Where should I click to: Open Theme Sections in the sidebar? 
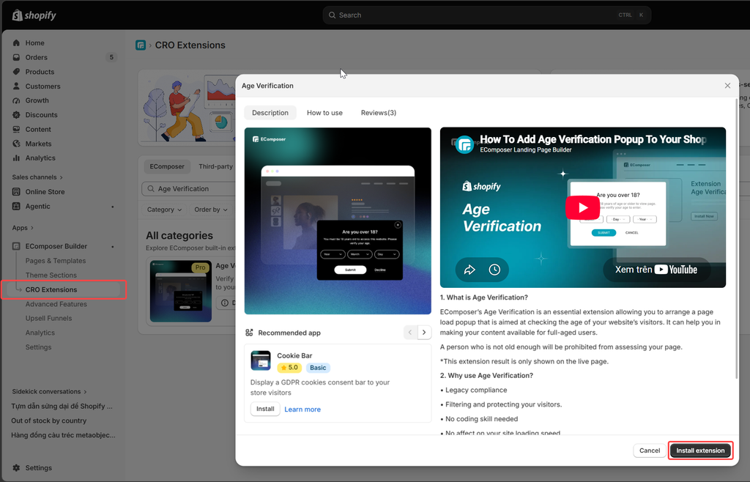(51, 275)
